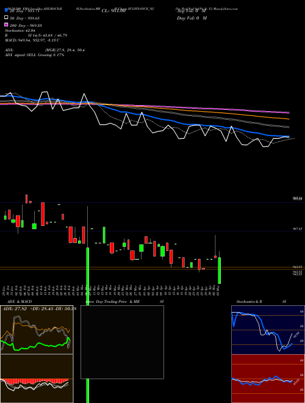Click the empty intraday trading price panel
Image resolution: width=305 pixels, height=403 pixels.
(x=122, y=342)
